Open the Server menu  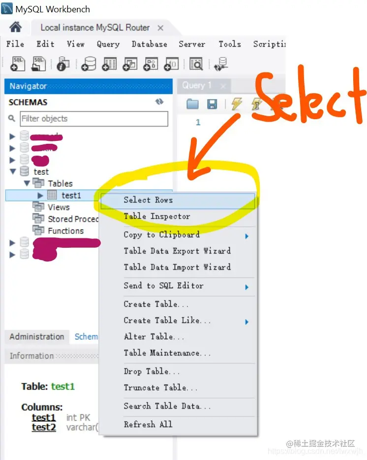click(192, 44)
